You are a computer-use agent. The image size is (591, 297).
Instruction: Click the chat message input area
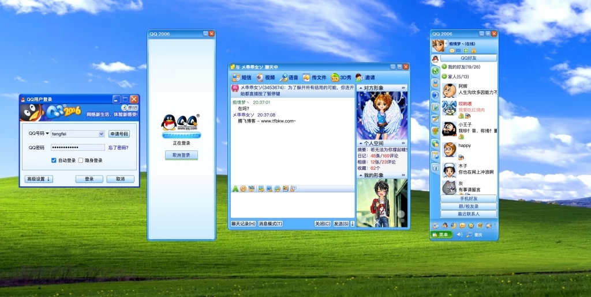(293, 205)
